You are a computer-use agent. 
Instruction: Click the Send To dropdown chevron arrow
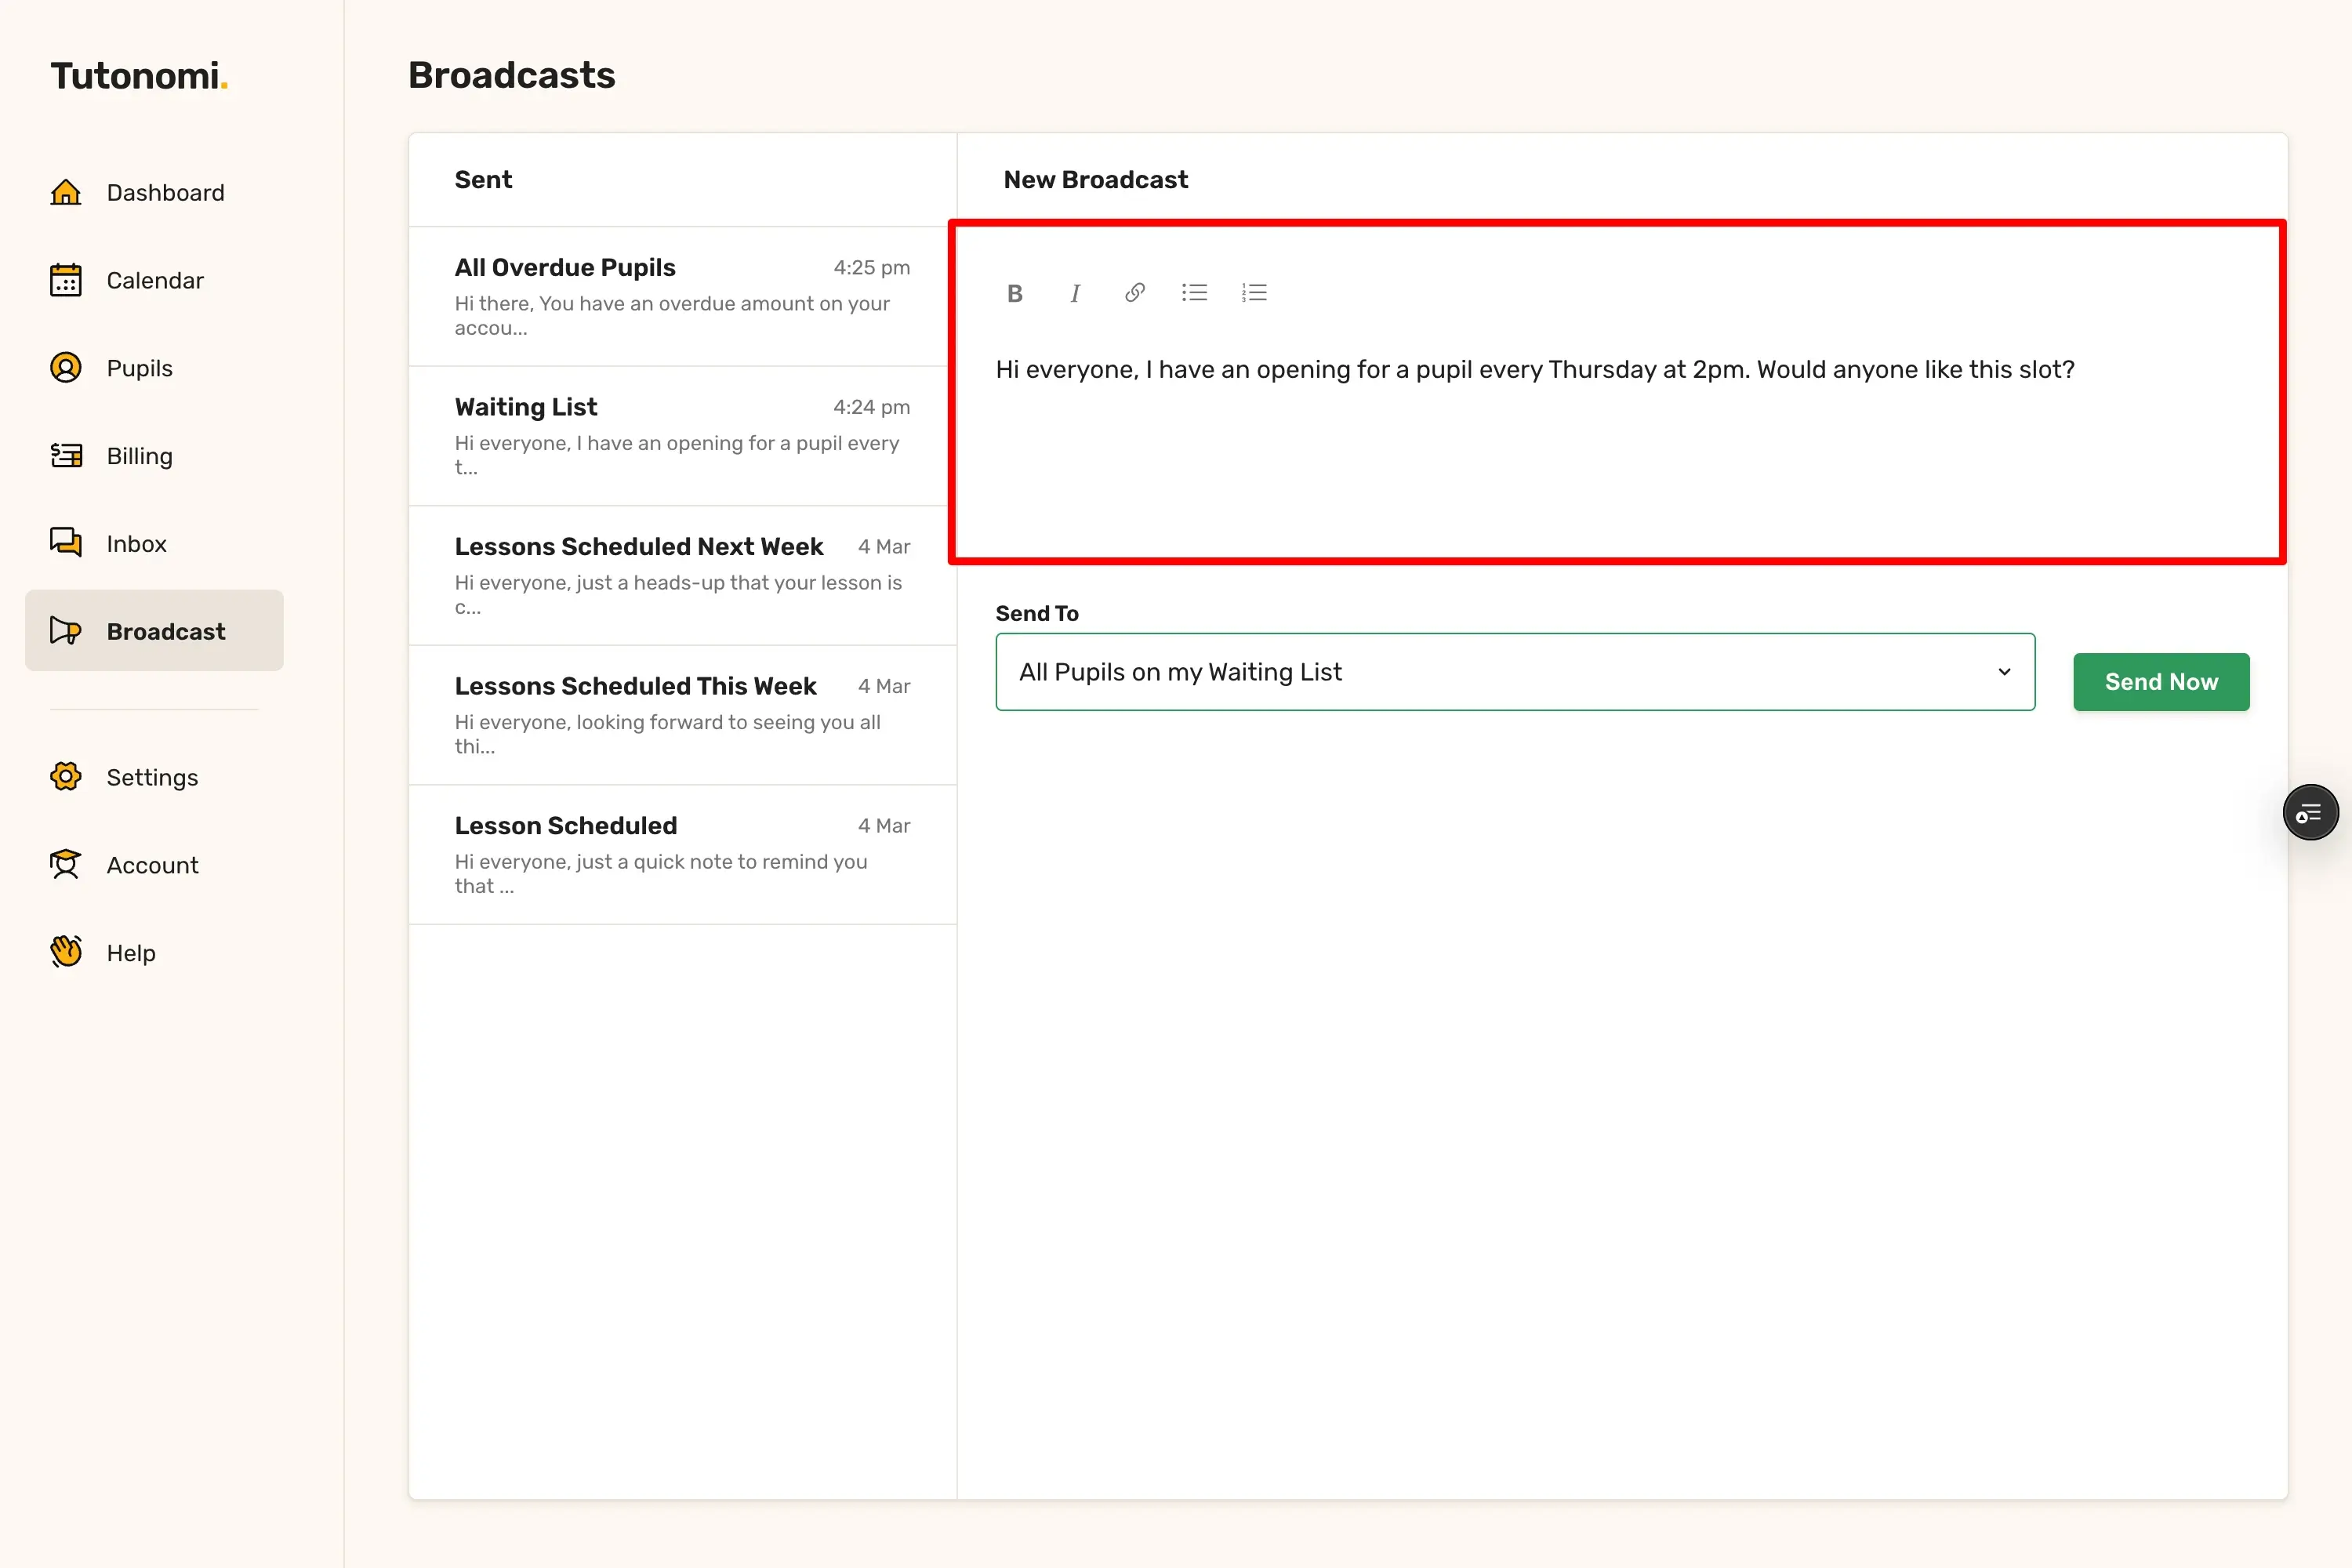2003,672
